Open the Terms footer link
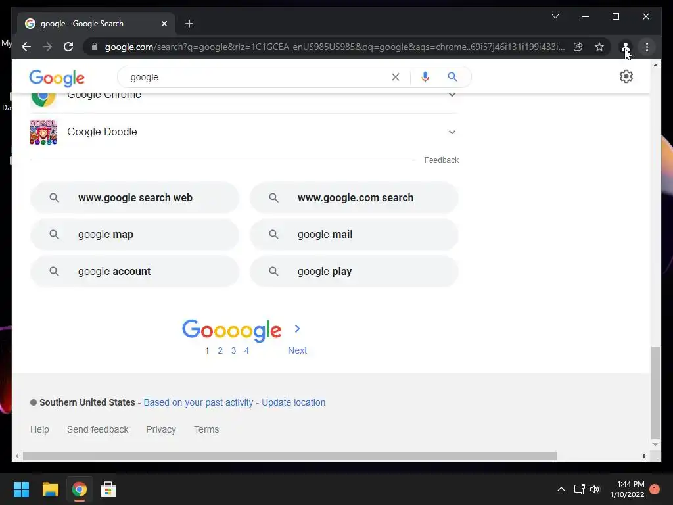The width and height of the screenshot is (673, 505). pos(206,429)
